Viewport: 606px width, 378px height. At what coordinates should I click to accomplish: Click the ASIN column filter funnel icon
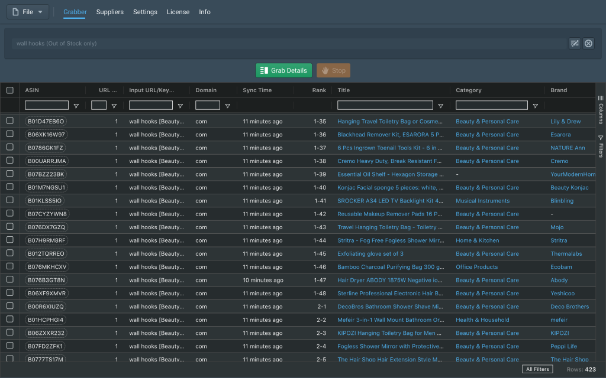(x=76, y=106)
